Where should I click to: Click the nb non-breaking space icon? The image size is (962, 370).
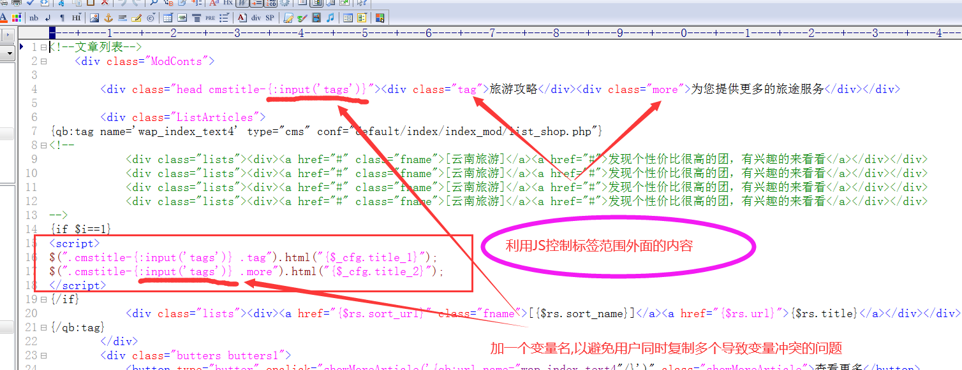pyautogui.click(x=34, y=17)
